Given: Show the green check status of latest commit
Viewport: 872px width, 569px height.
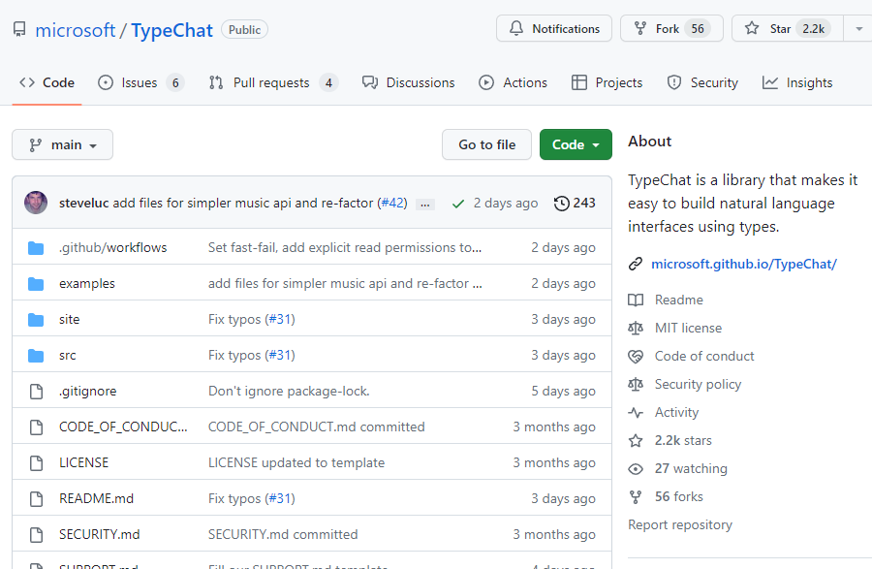Looking at the screenshot, I should pyautogui.click(x=458, y=205).
